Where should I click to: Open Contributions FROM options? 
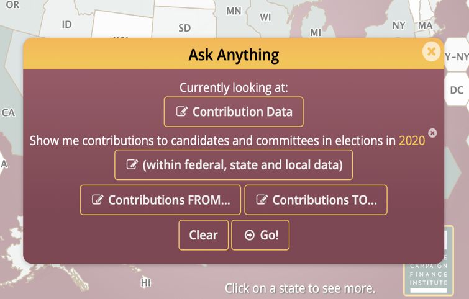coord(160,200)
